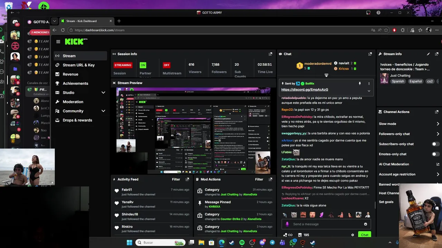442x248 pixels.
Task: Open WhatsApp from the taskbar
Action: click(292, 242)
